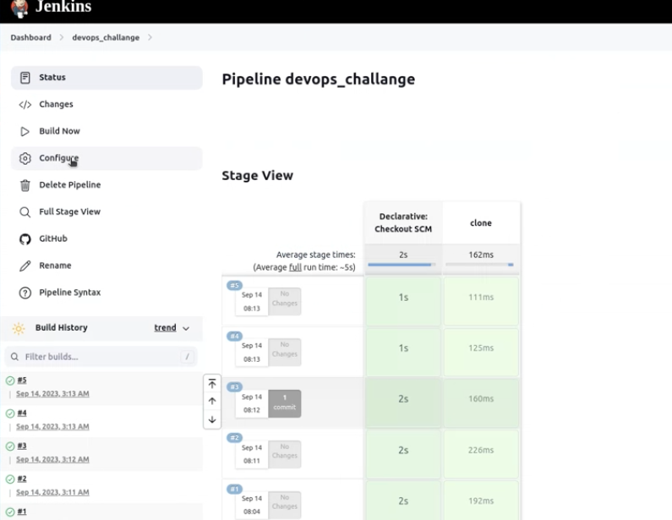Click the Declarative: Checkout SCM column header
Screen dimensions: 672x520
coord(403,223)
